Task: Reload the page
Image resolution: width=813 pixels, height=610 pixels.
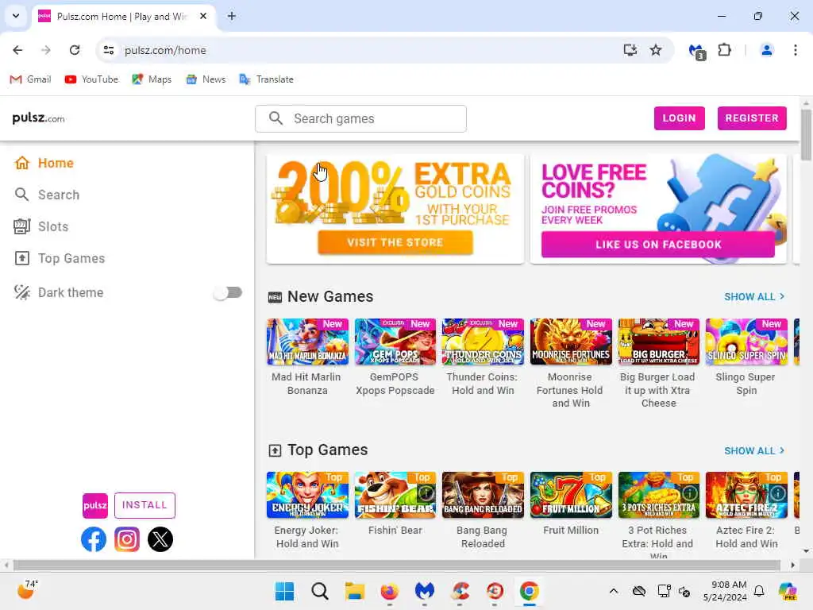Action: pos(75,50)
